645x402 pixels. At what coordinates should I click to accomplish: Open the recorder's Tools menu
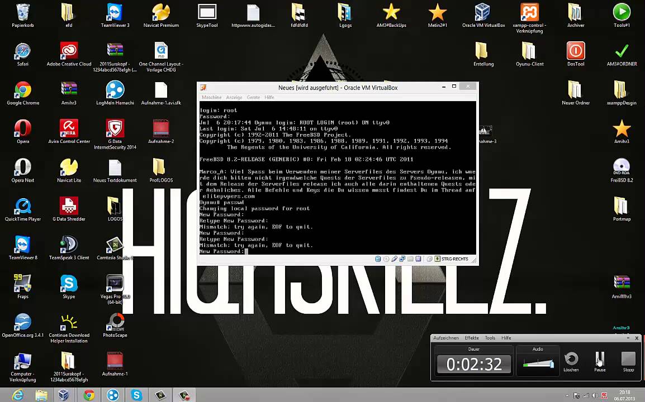coord(490,338)
